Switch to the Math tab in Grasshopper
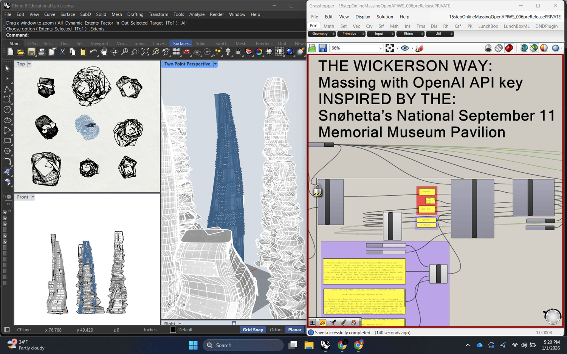This screenshot has width=567, height=354. pos(329,26)
